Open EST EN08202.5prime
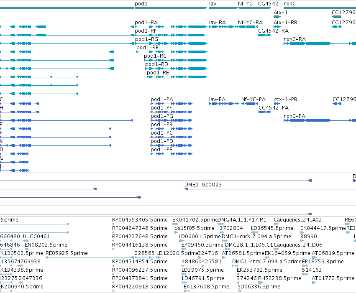Viewport: 356px width, 293px height. coord(46,245)
